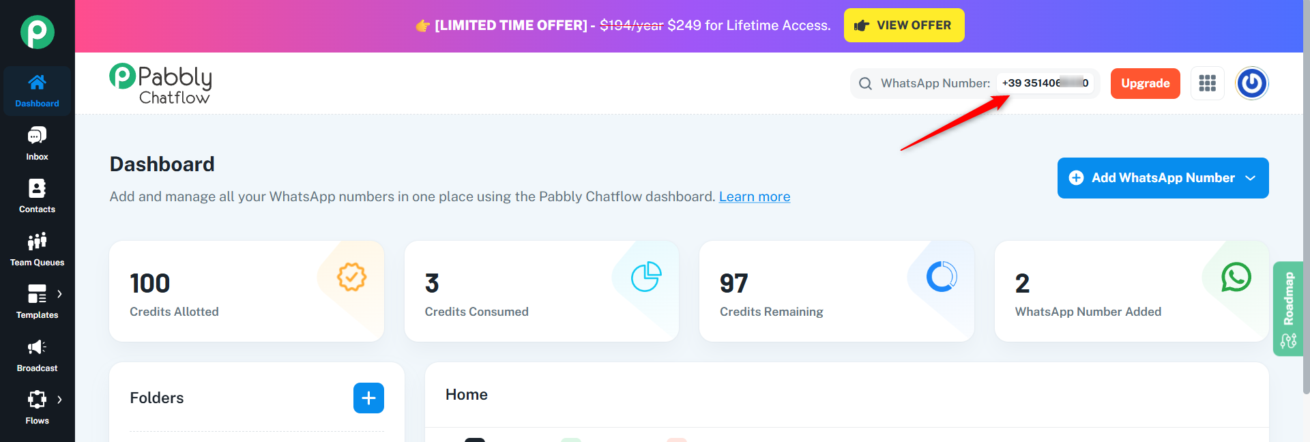Click the plus icon beside Folders
The width and height of the screenshot is (1310, 442).
click(x=368, y=398)
